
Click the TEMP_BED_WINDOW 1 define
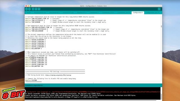[x=37, y=31]
